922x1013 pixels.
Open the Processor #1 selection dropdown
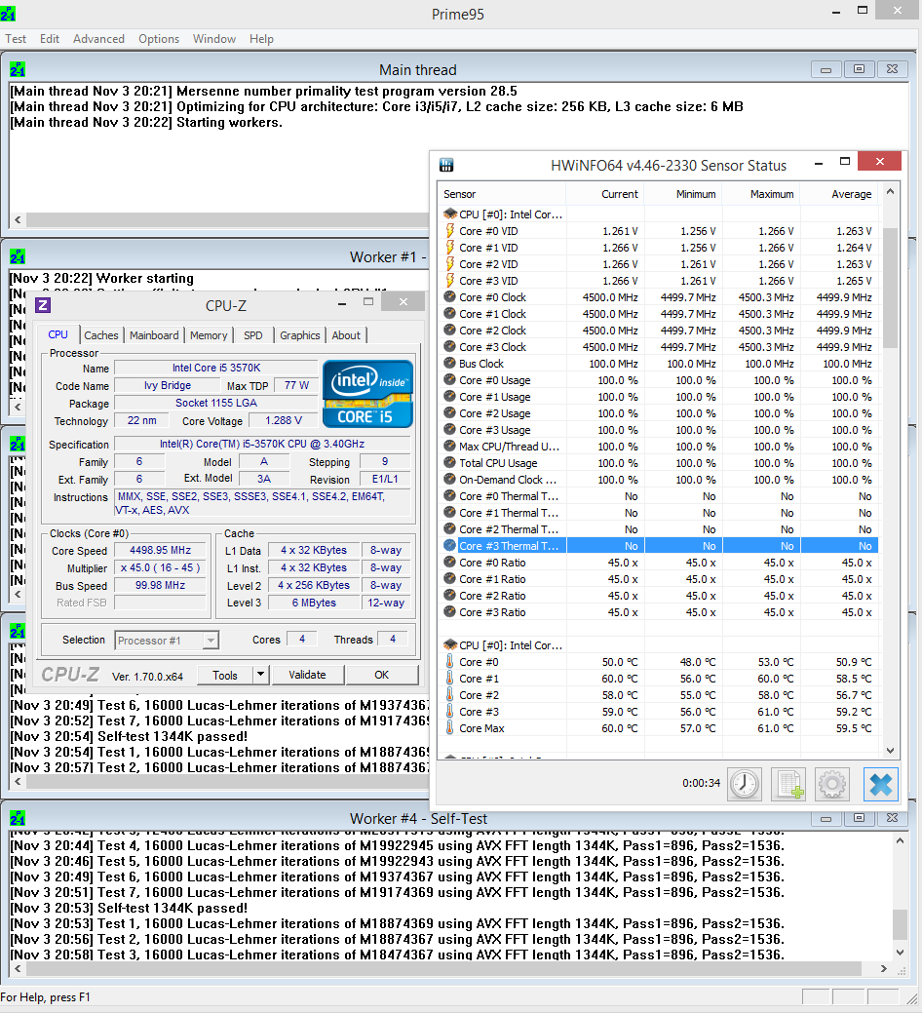(211, 641)
